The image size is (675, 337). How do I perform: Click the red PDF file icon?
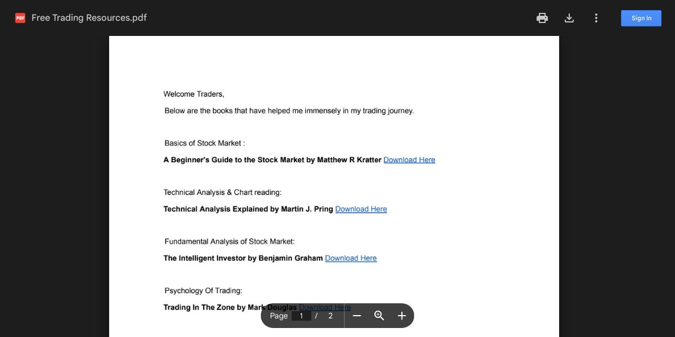(20, 18)
